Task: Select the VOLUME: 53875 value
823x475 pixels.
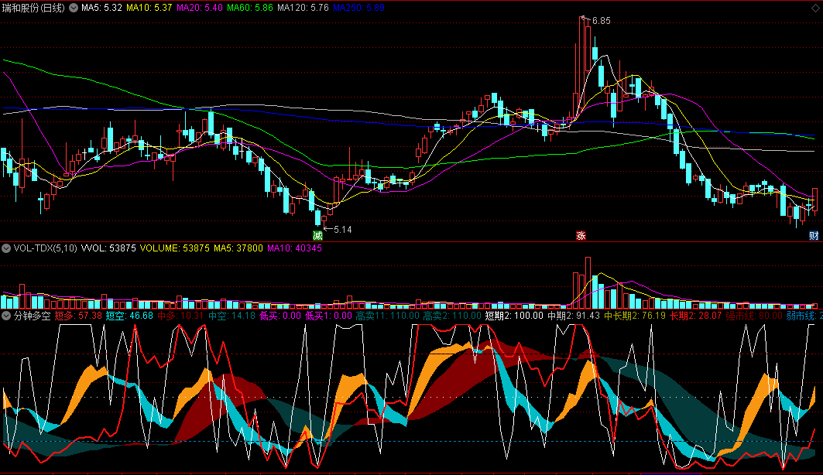Action: (175, 248)
